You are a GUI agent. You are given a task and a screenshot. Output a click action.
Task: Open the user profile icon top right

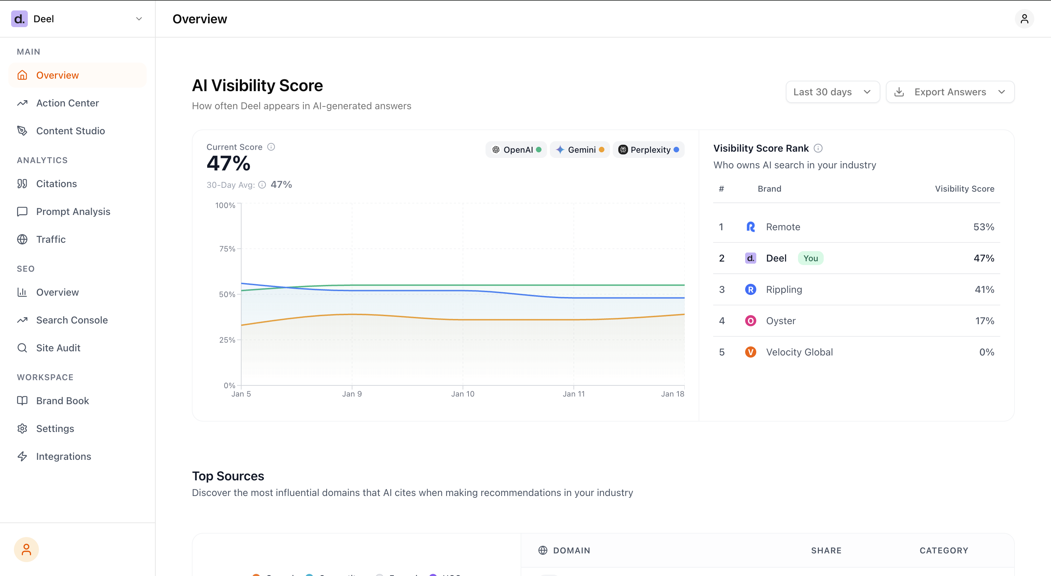pos(1024,19)
